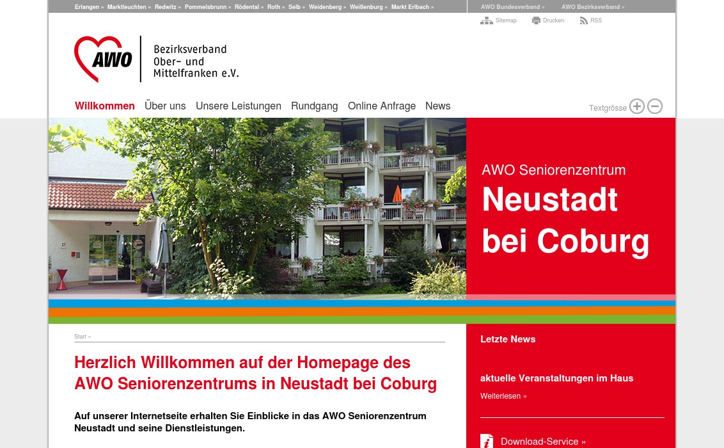This screenshot has height=448, width=724.
Task: Shrink text with the Textgrösse minus icon
Action: pos(654,106)
